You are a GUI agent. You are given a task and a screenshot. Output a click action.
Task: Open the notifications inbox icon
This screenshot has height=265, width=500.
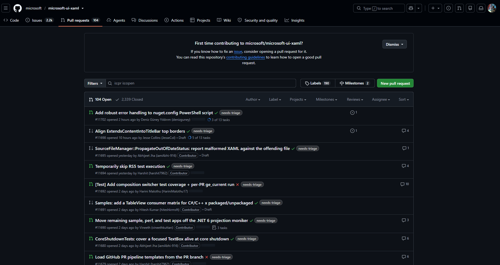point(481,8)
